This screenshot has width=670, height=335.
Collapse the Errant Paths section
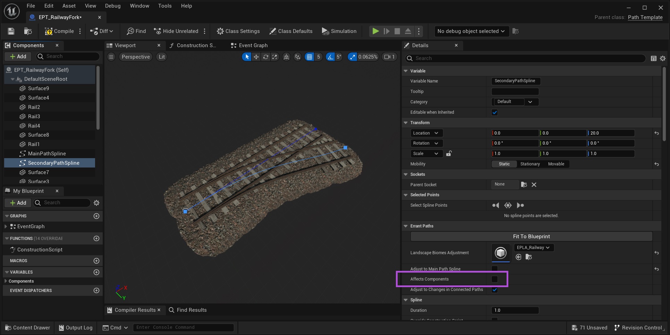tap(406, 226)
